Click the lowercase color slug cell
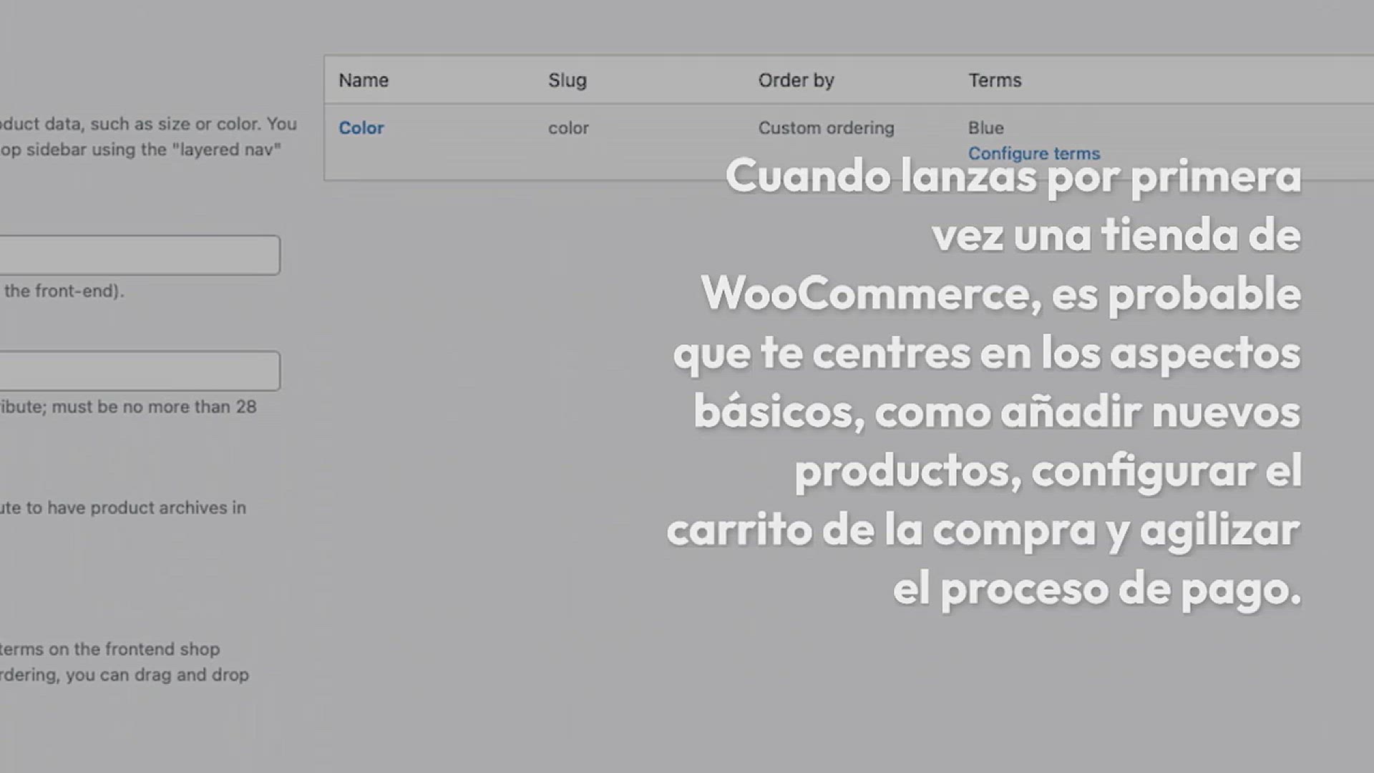 click(568, 128)
